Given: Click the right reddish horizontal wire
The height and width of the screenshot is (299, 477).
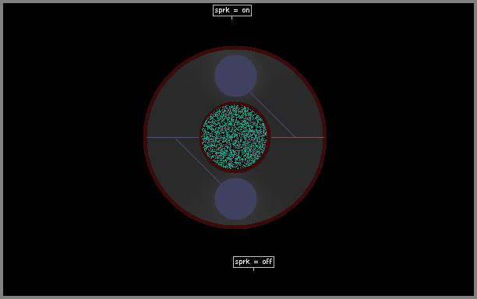Looking at the screenshot, I should tap(297, 137).
